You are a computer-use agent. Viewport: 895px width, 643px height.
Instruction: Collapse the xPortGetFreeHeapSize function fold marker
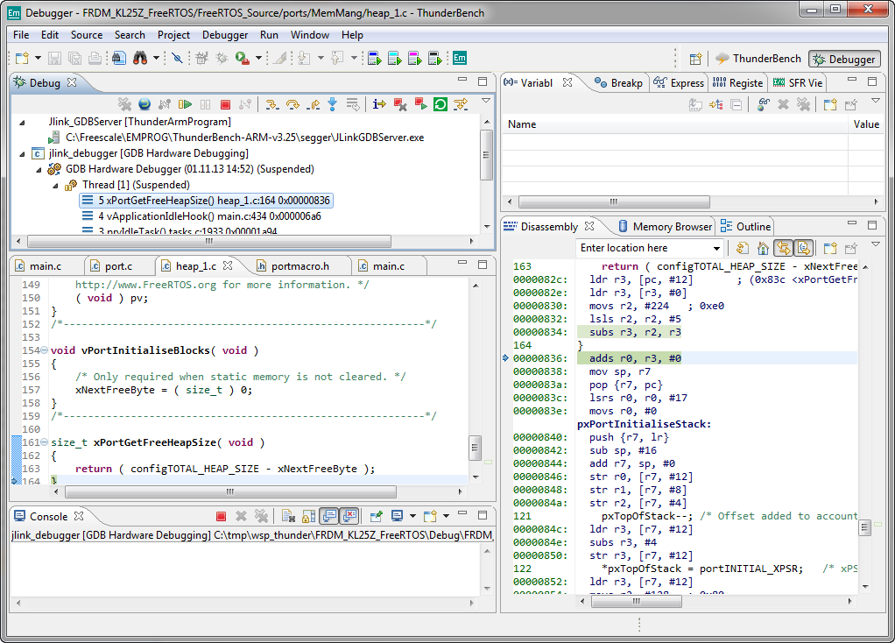pos(45,442)
